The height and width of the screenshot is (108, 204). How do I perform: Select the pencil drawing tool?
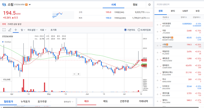click(10, 30)
